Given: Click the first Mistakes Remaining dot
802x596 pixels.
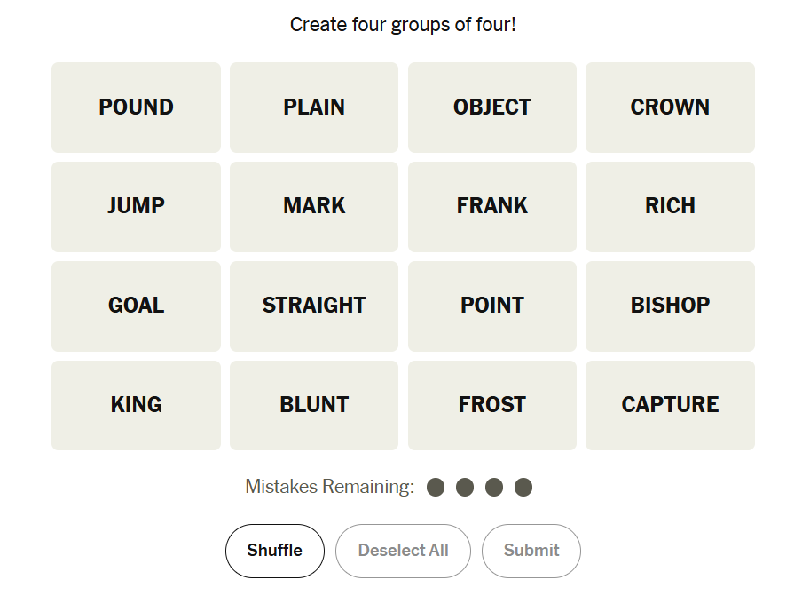Looking at the screenshot, I should 436,487.
